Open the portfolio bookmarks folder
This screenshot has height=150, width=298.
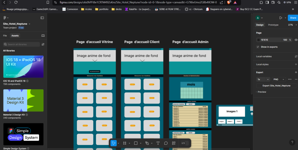tap(102, 9)
